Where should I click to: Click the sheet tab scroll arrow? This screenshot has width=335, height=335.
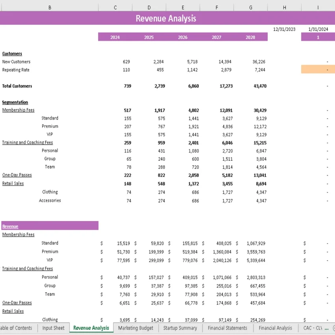click(333, 328)
